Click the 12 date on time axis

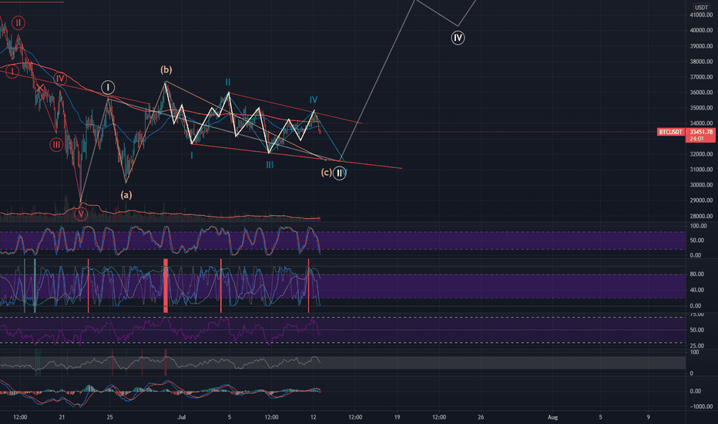point(314,418)
